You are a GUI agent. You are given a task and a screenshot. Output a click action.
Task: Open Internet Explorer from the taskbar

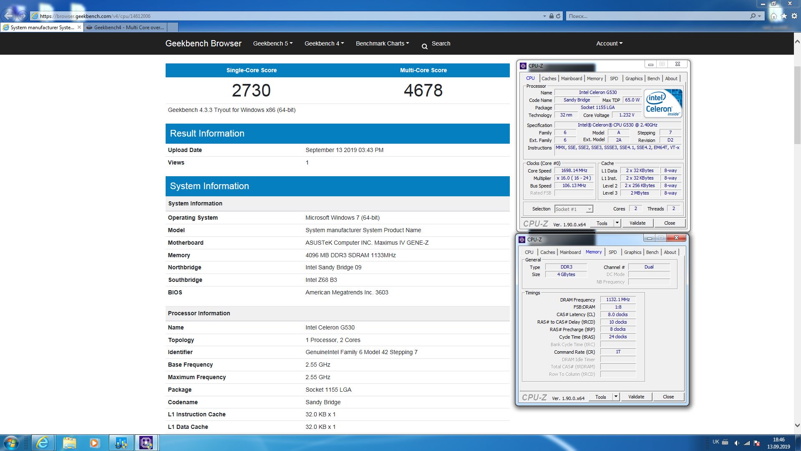[x=43, y=443]
